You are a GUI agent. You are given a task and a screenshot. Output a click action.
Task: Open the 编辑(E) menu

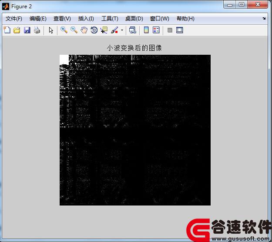[38, 19]
